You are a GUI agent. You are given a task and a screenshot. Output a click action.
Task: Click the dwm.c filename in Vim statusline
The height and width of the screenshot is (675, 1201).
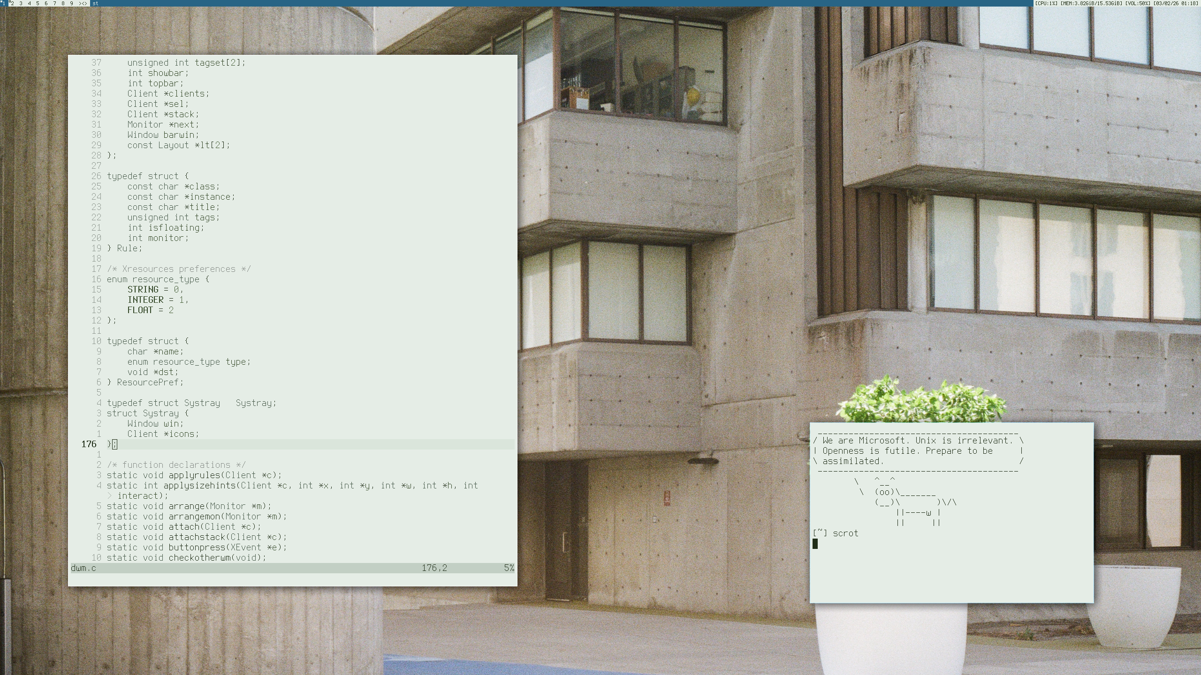tap(84, 568)
